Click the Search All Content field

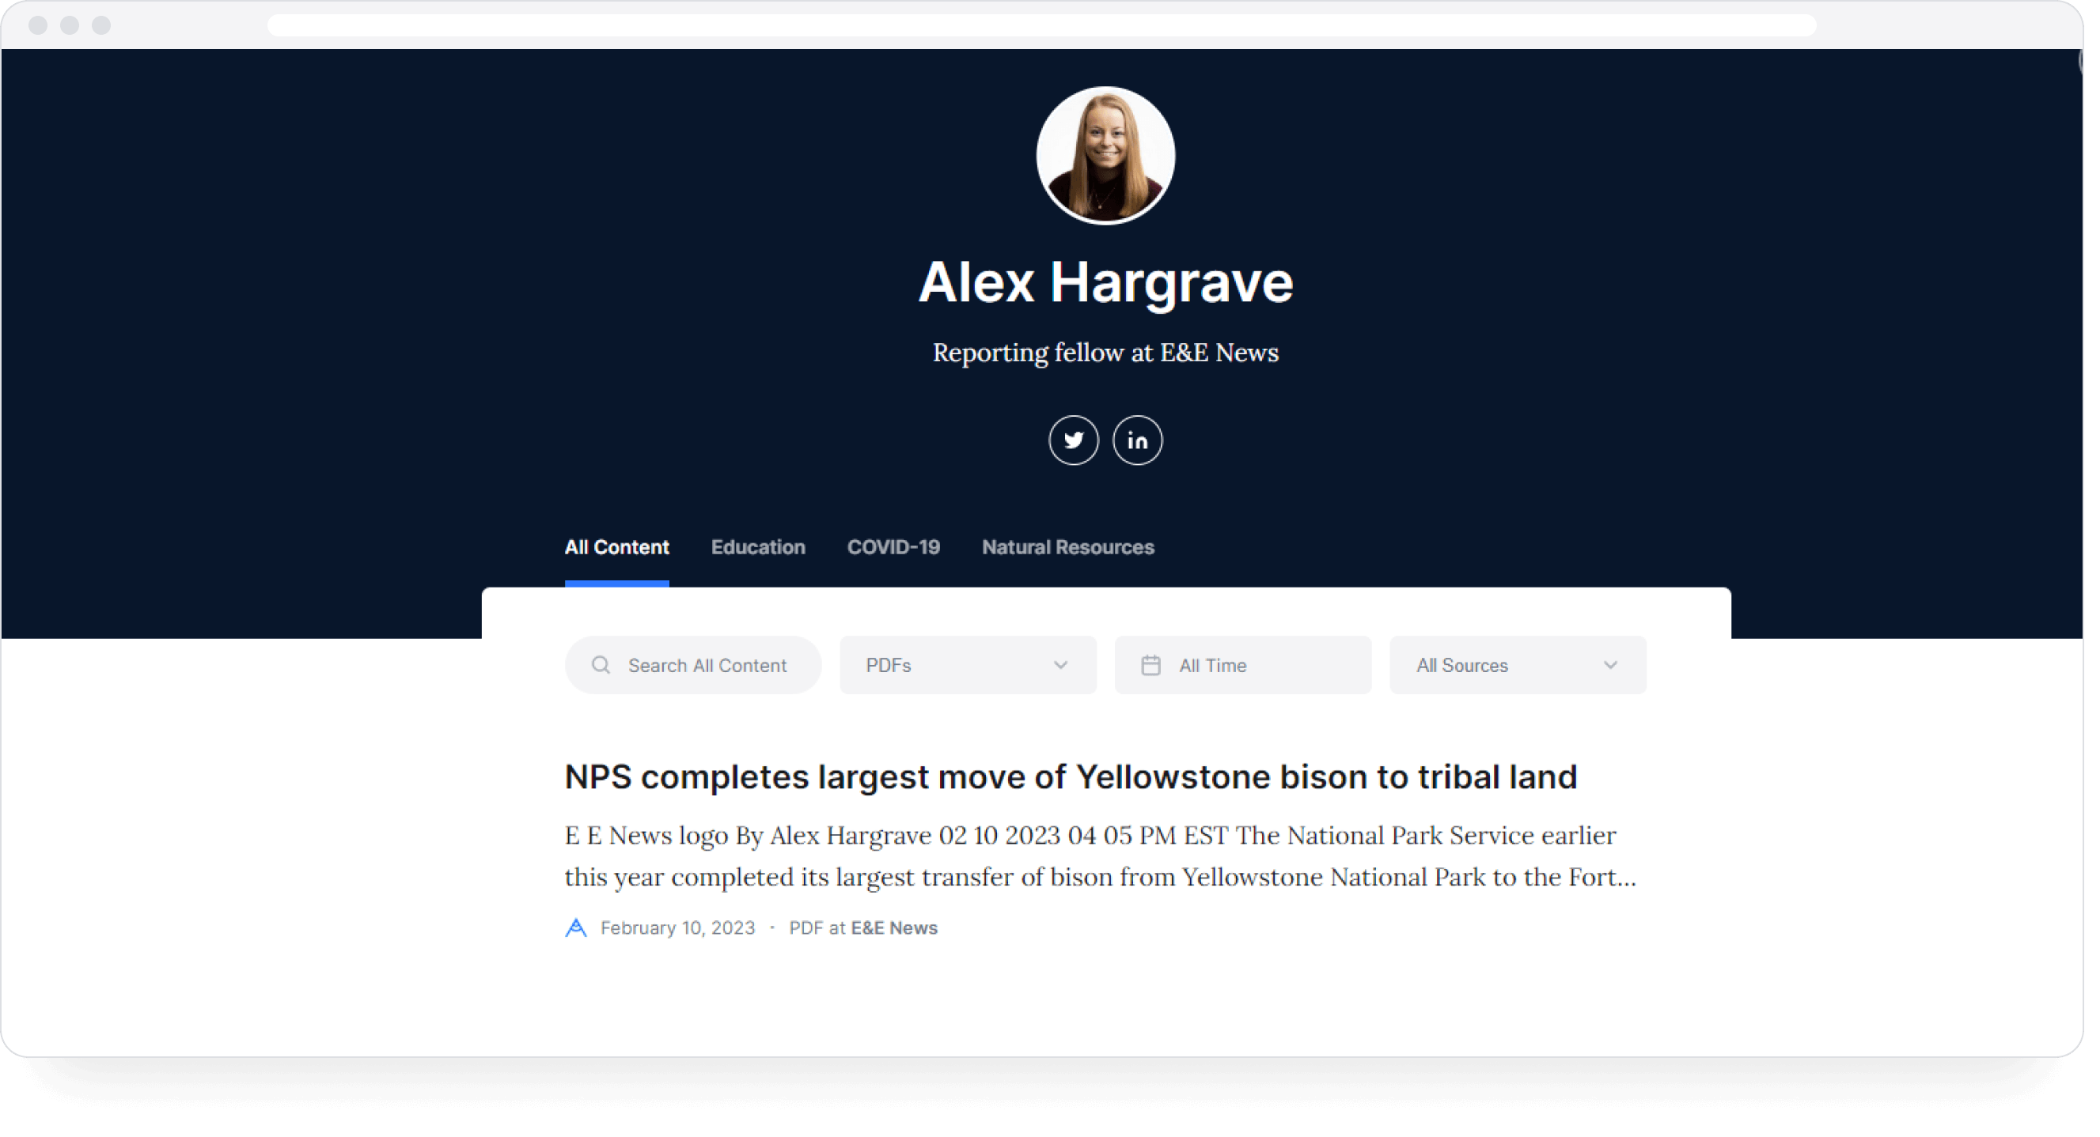707,666
